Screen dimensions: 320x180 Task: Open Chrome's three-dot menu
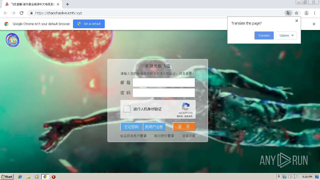[314, 13]
